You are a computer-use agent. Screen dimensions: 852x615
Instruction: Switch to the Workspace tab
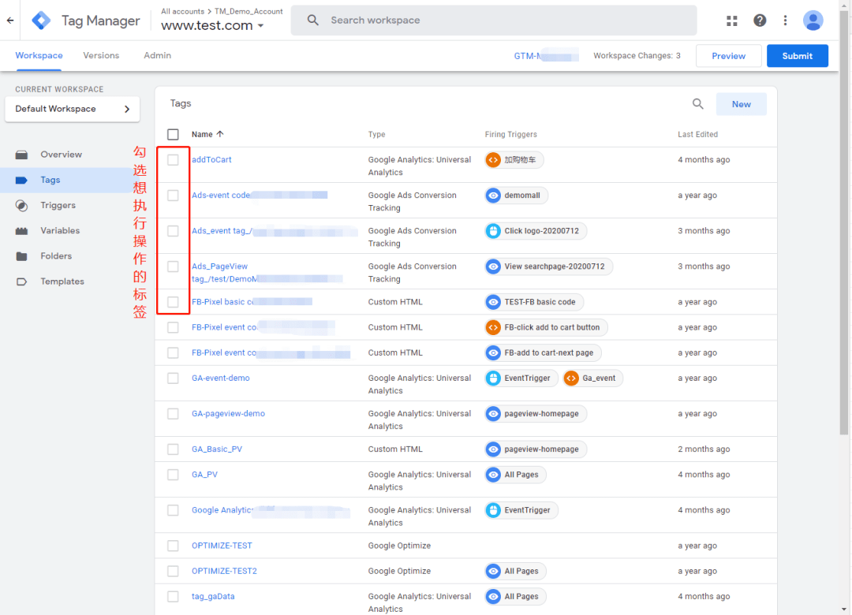click(x=39, y=55)
